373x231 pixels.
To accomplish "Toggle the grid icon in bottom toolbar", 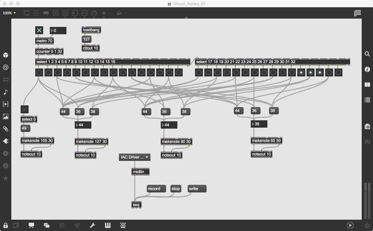I will 62,225.
